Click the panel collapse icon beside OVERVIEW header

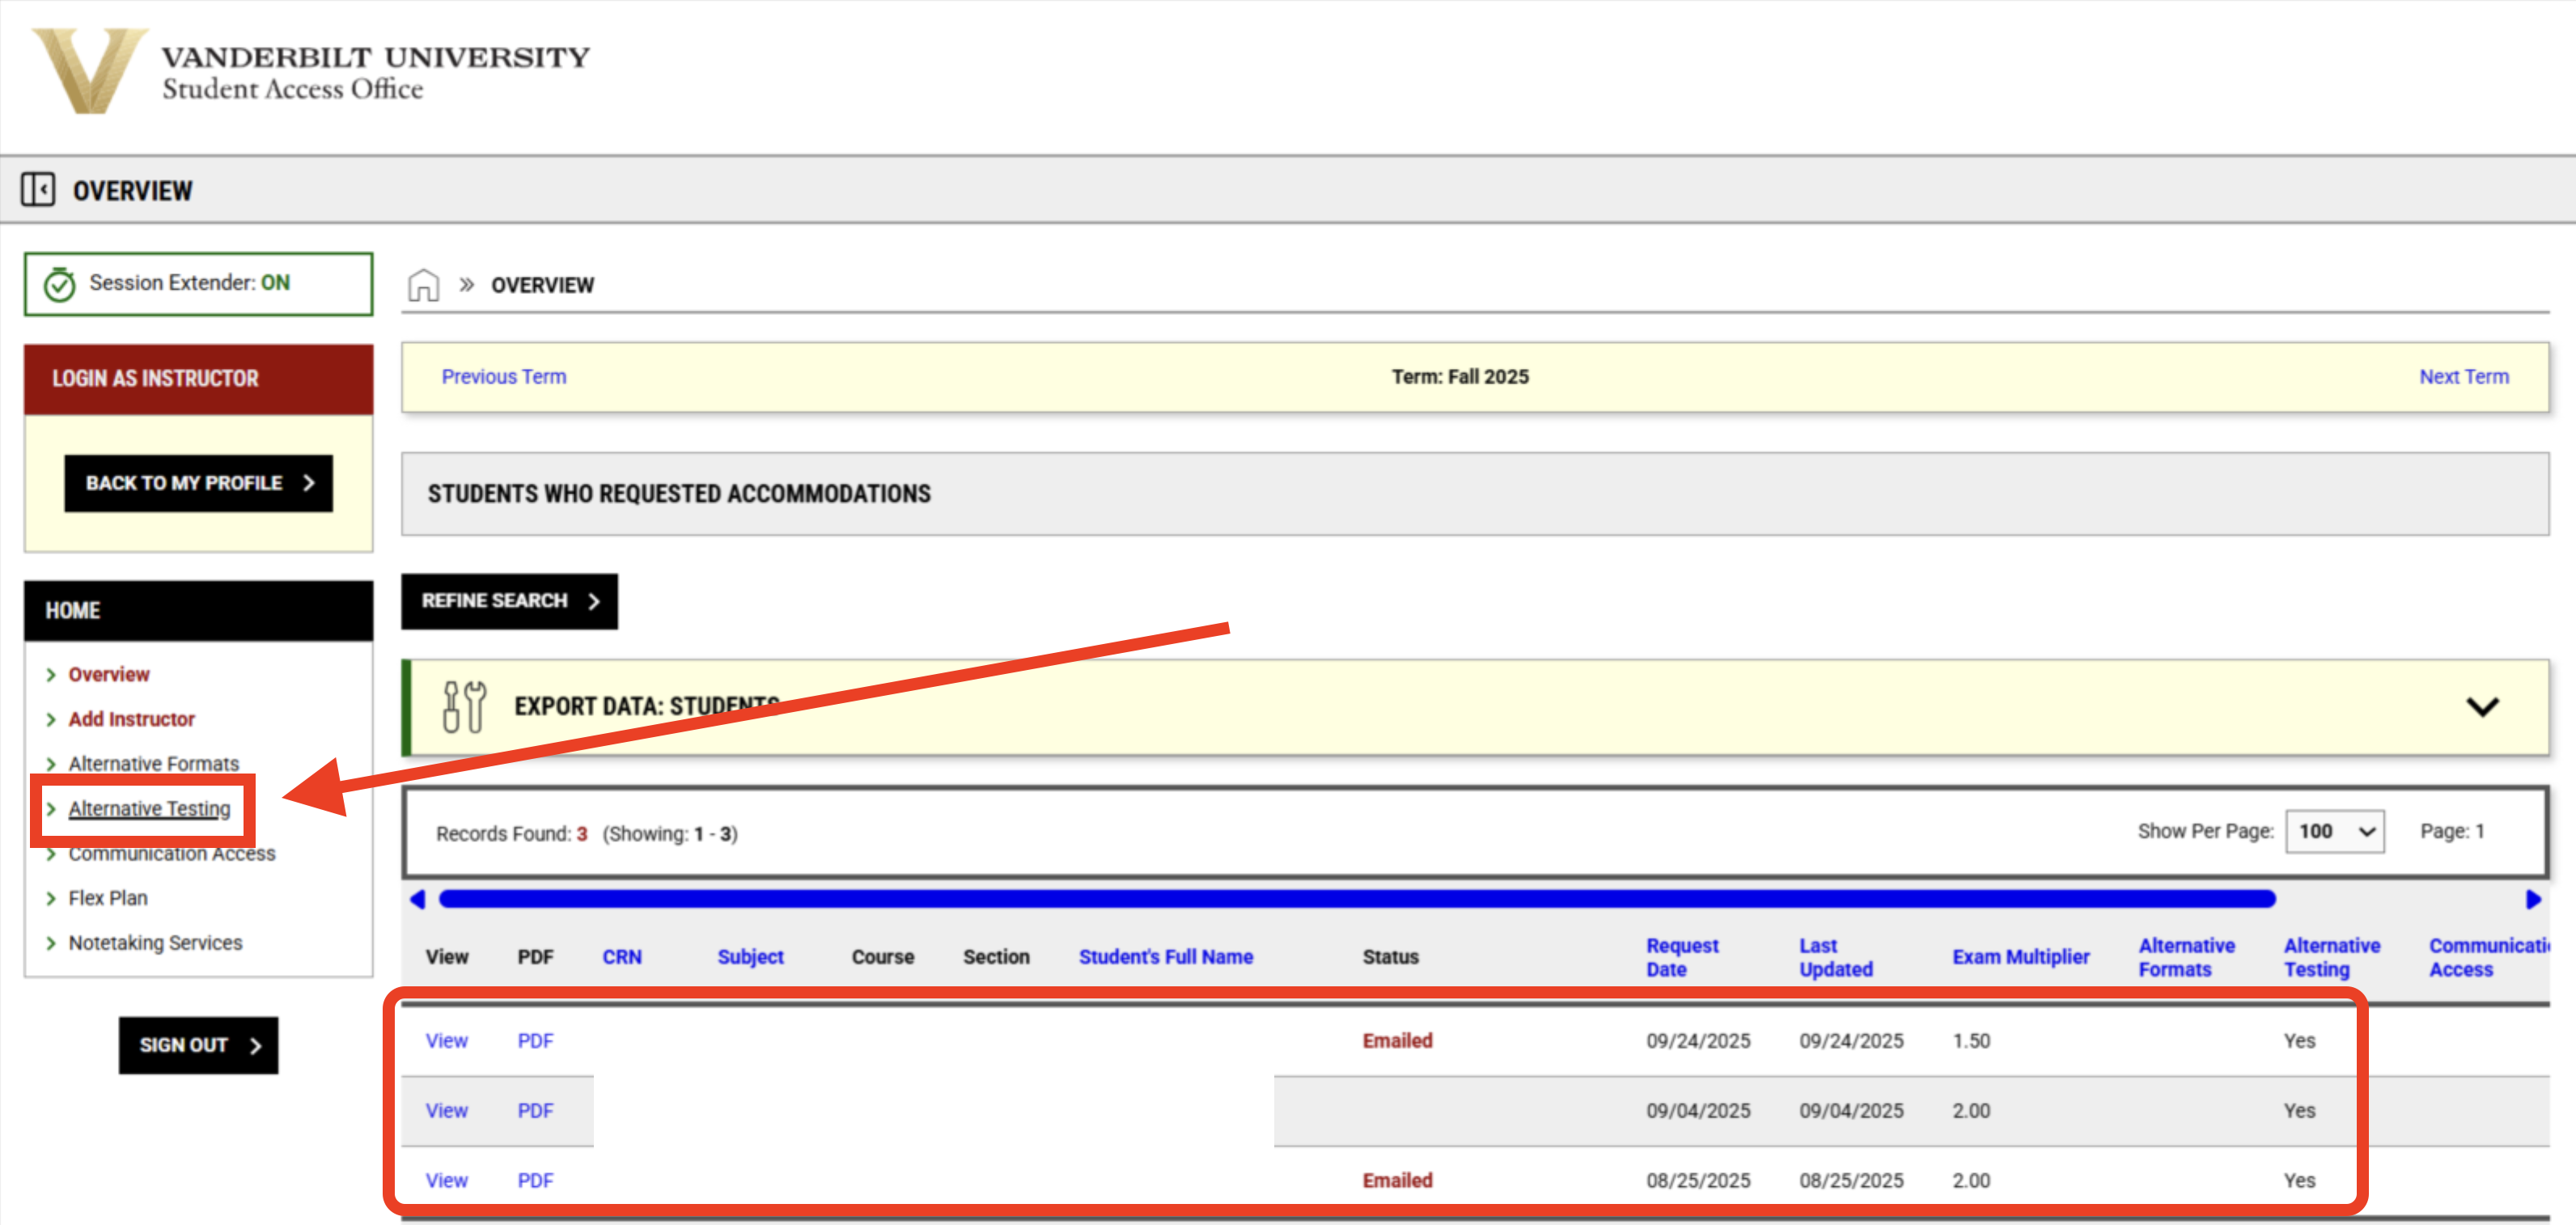tap(40, 189)
